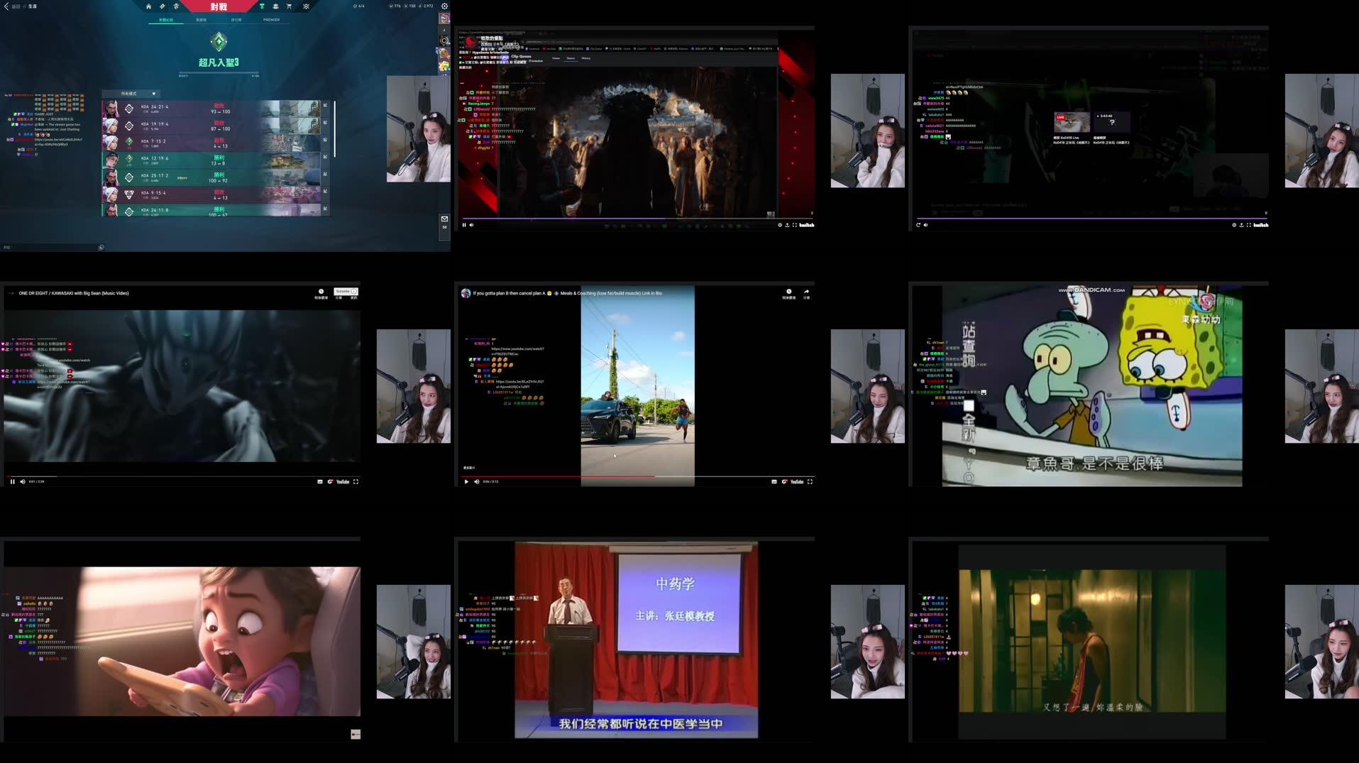Open the battle pass icon beside home
The height and width of the screenshot is (763, 1359).
(163, 6)
